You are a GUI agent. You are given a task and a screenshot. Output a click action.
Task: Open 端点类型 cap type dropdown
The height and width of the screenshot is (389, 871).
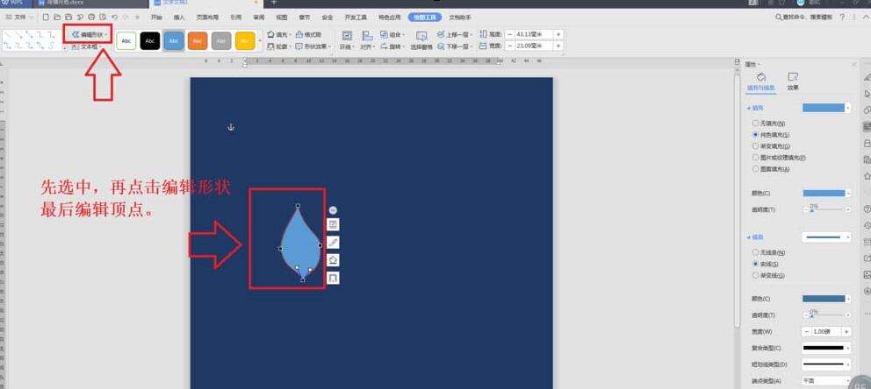(826, 381)
